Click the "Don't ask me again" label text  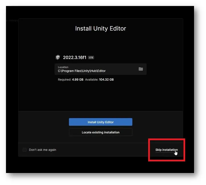click(x=42, y=150)
